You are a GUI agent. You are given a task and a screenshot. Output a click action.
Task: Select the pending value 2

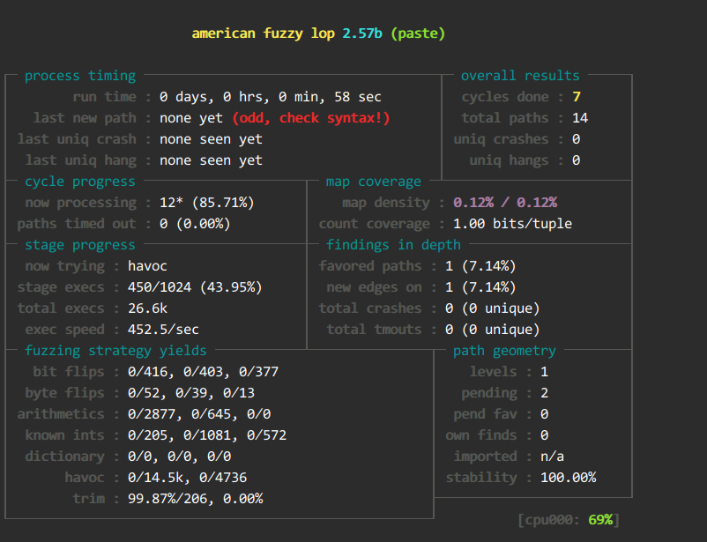[544, 393]
